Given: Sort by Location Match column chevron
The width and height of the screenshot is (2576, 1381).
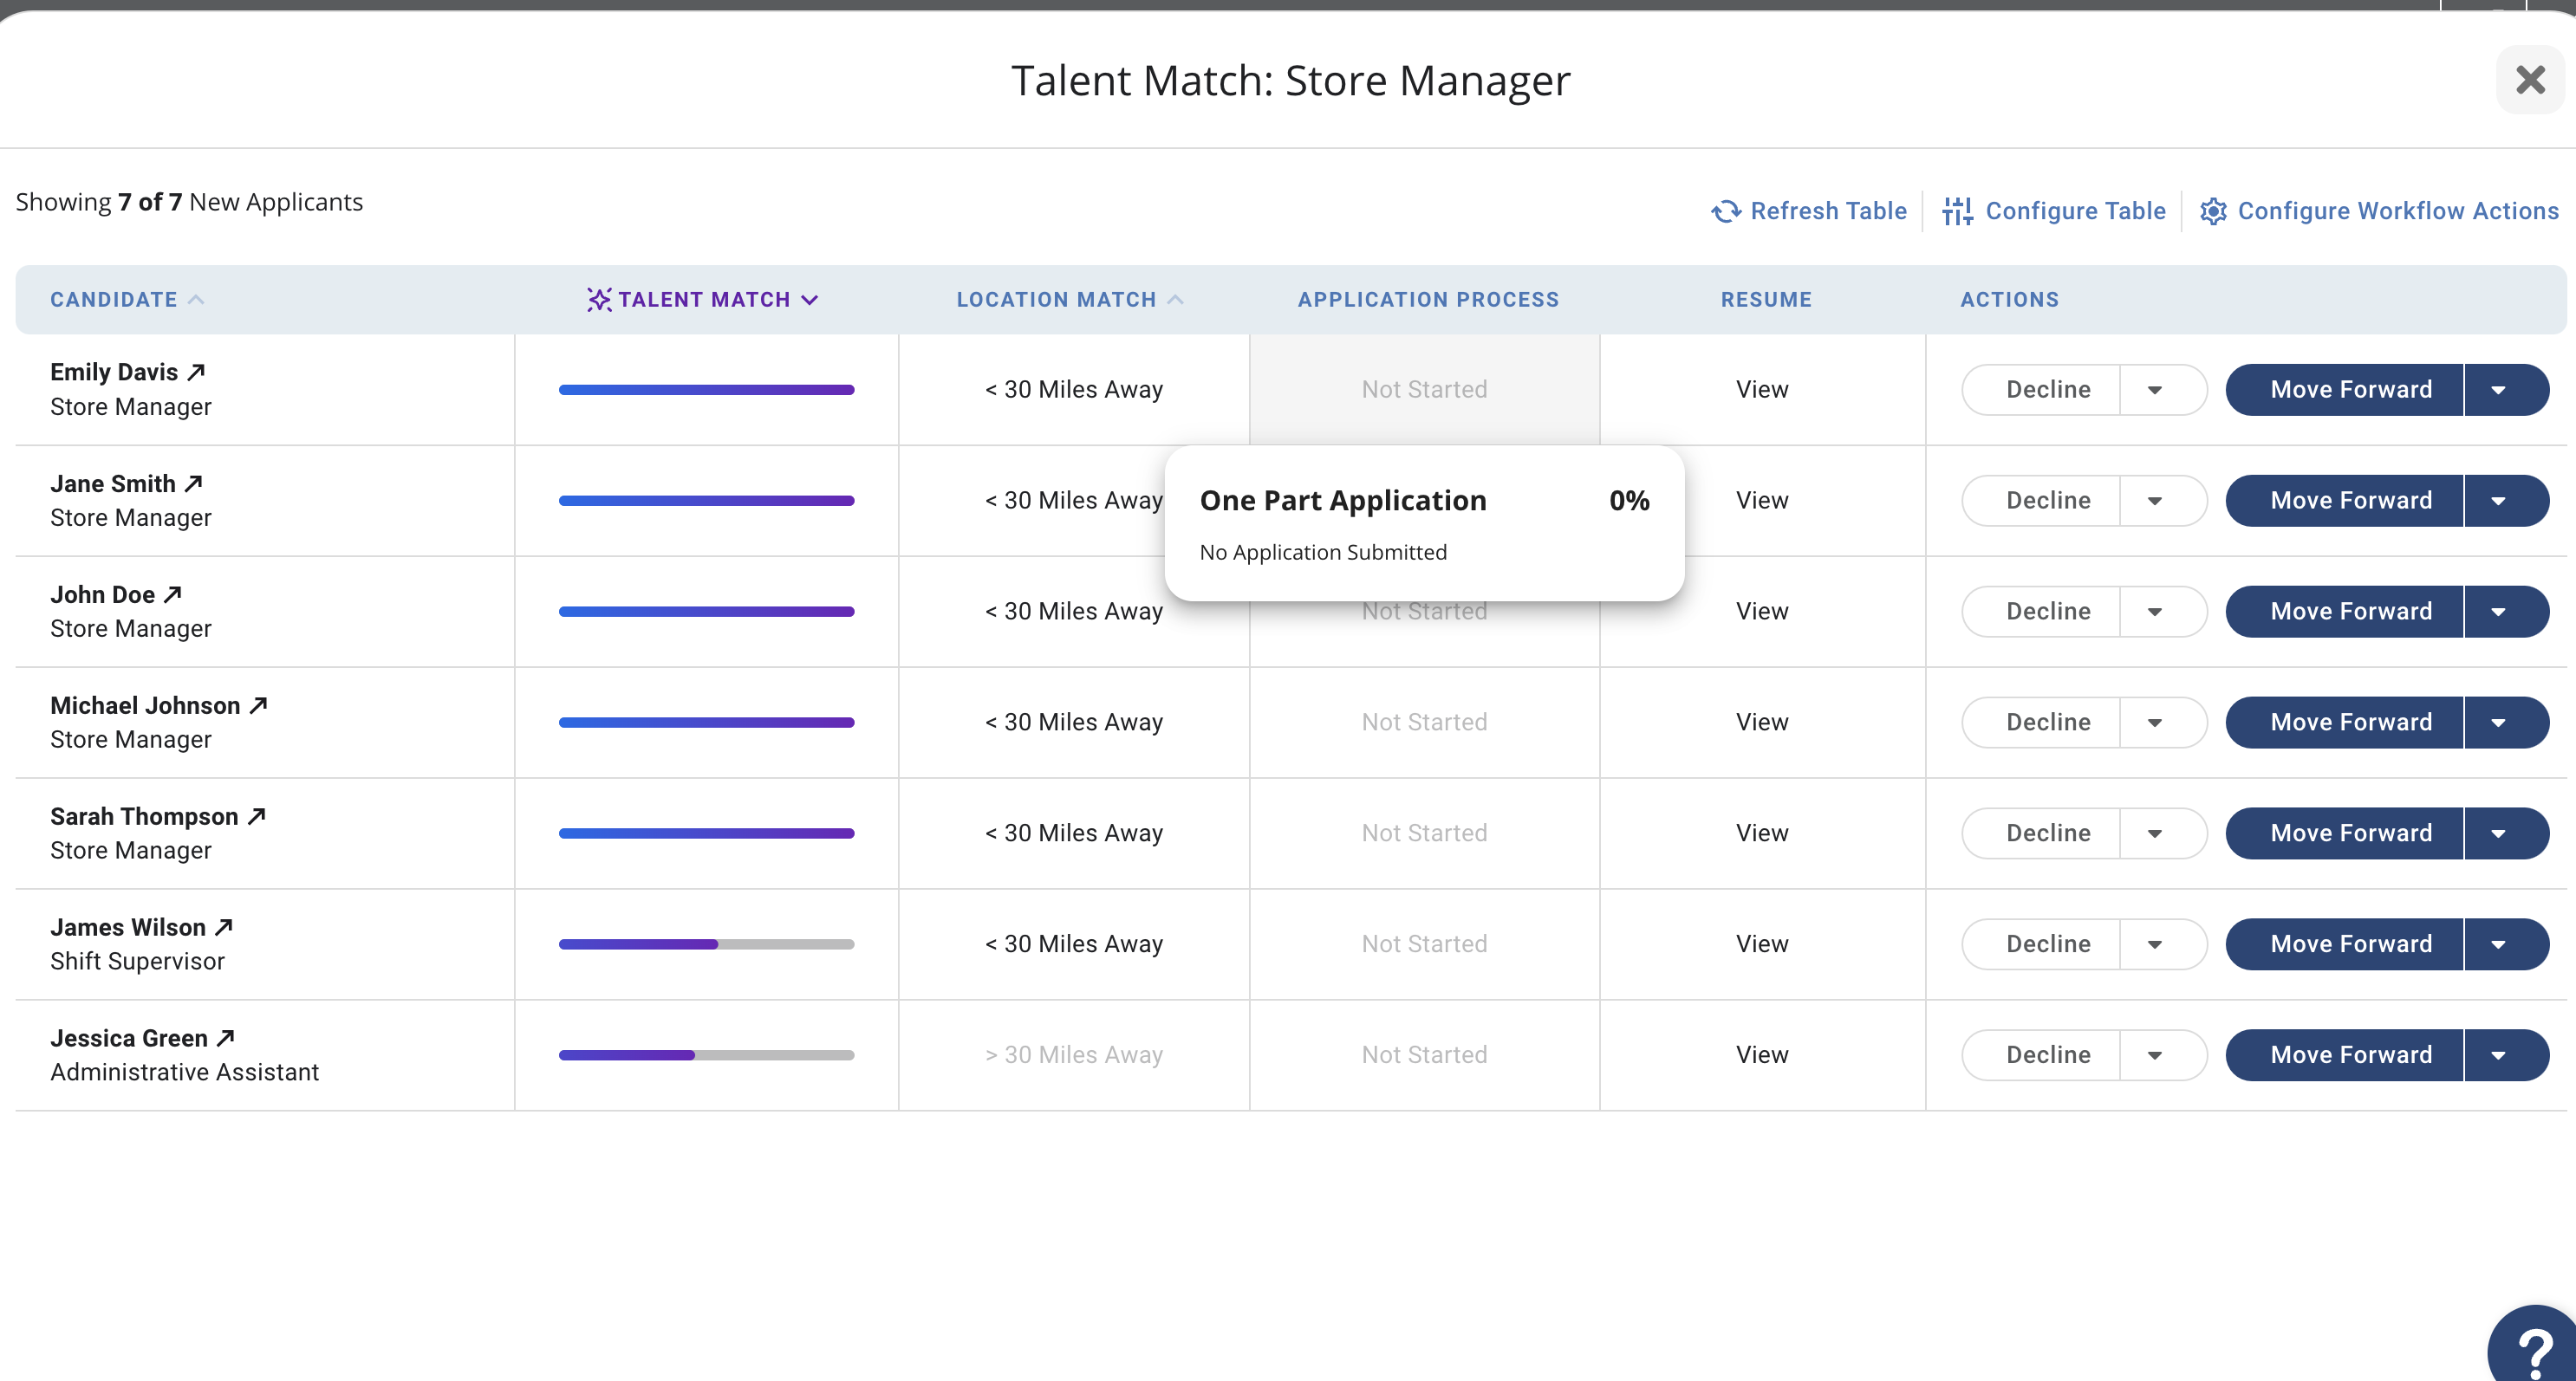Looking at the screenshot, I should tap(1176, 300).
